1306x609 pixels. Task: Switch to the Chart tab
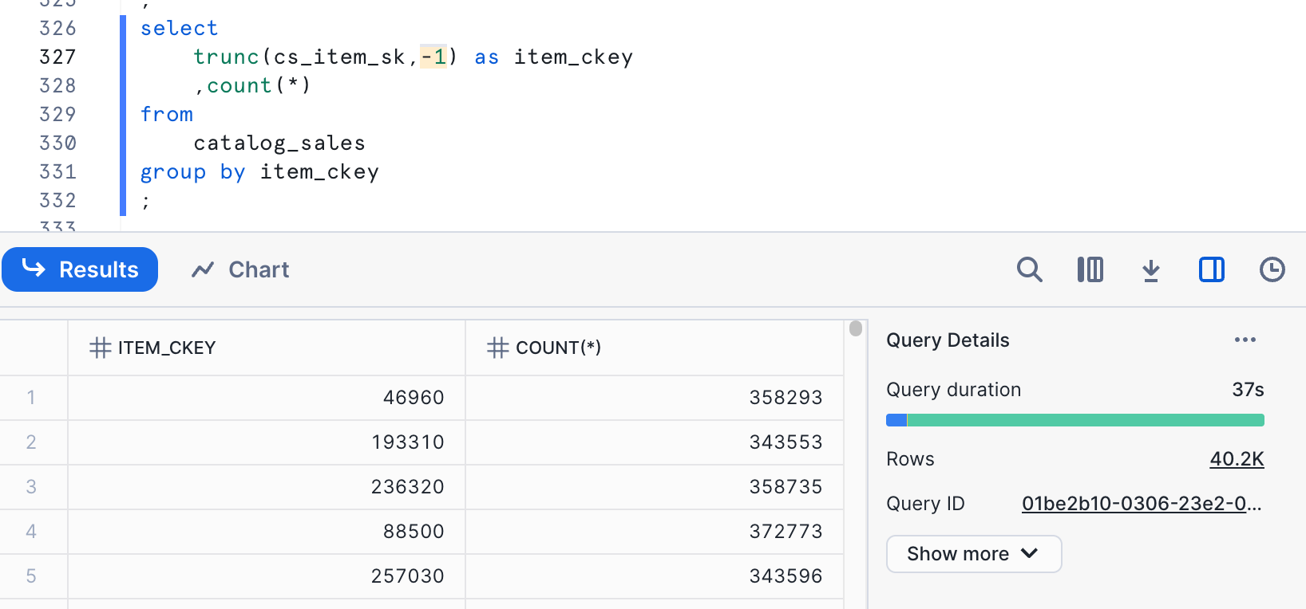tap(240, 270)
